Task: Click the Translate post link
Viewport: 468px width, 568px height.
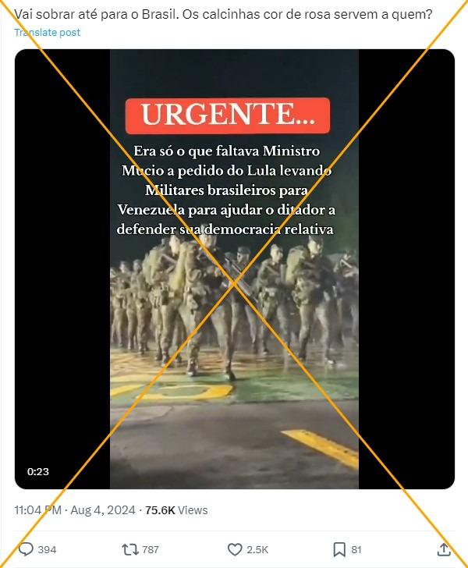Action: point(47,32)
